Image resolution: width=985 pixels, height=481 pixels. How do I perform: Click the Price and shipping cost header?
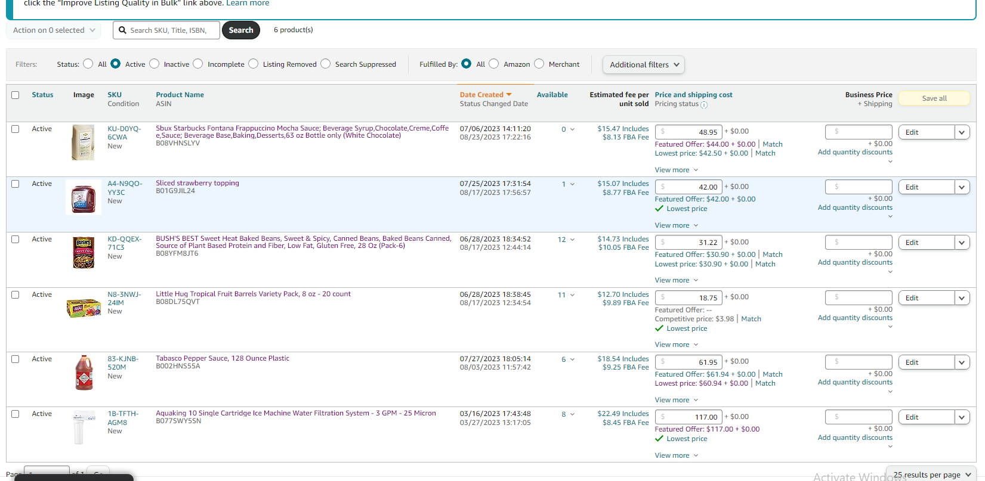[693, 95]
